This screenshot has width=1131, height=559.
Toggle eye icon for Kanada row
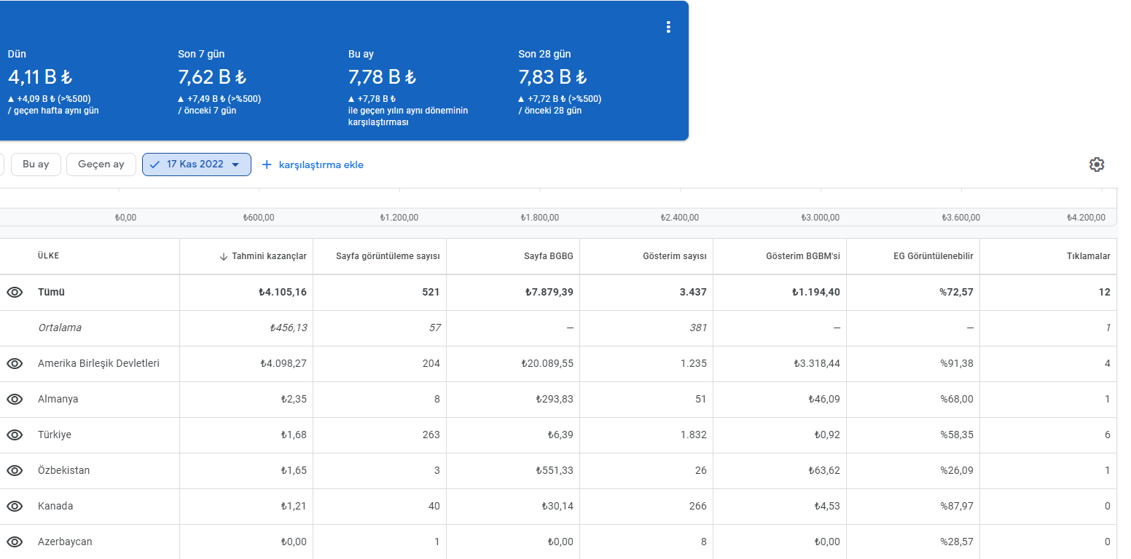[x=15, y=506]
